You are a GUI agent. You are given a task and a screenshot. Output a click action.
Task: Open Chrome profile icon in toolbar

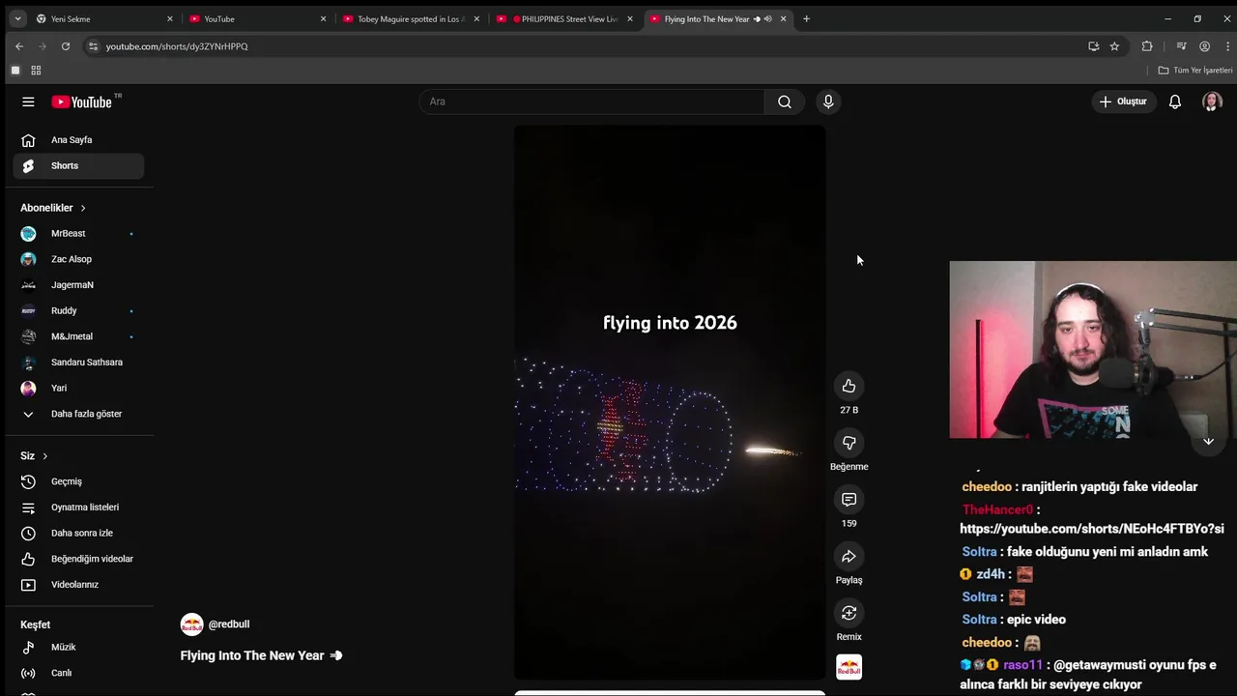(x=1204, y=46)
